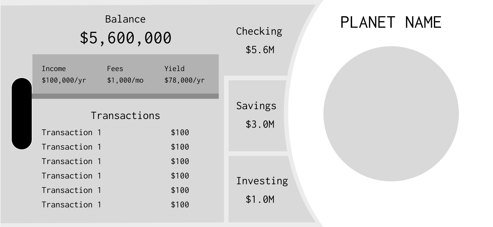Click the $3.0M savings amount
The height and width of the screenshot is (227, 493).
coord(260,124)
